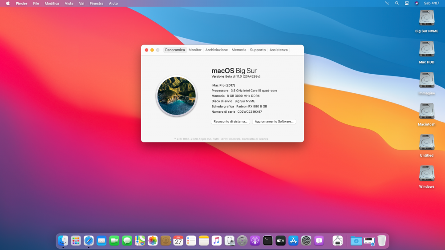Open Podcasts from the Dock
The height and width of the screenshot is (250, 445).
(x=255, y=241)
